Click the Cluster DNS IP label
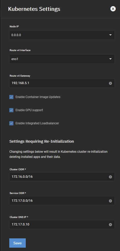The image size is (120, 251). (x=19, y=217)
